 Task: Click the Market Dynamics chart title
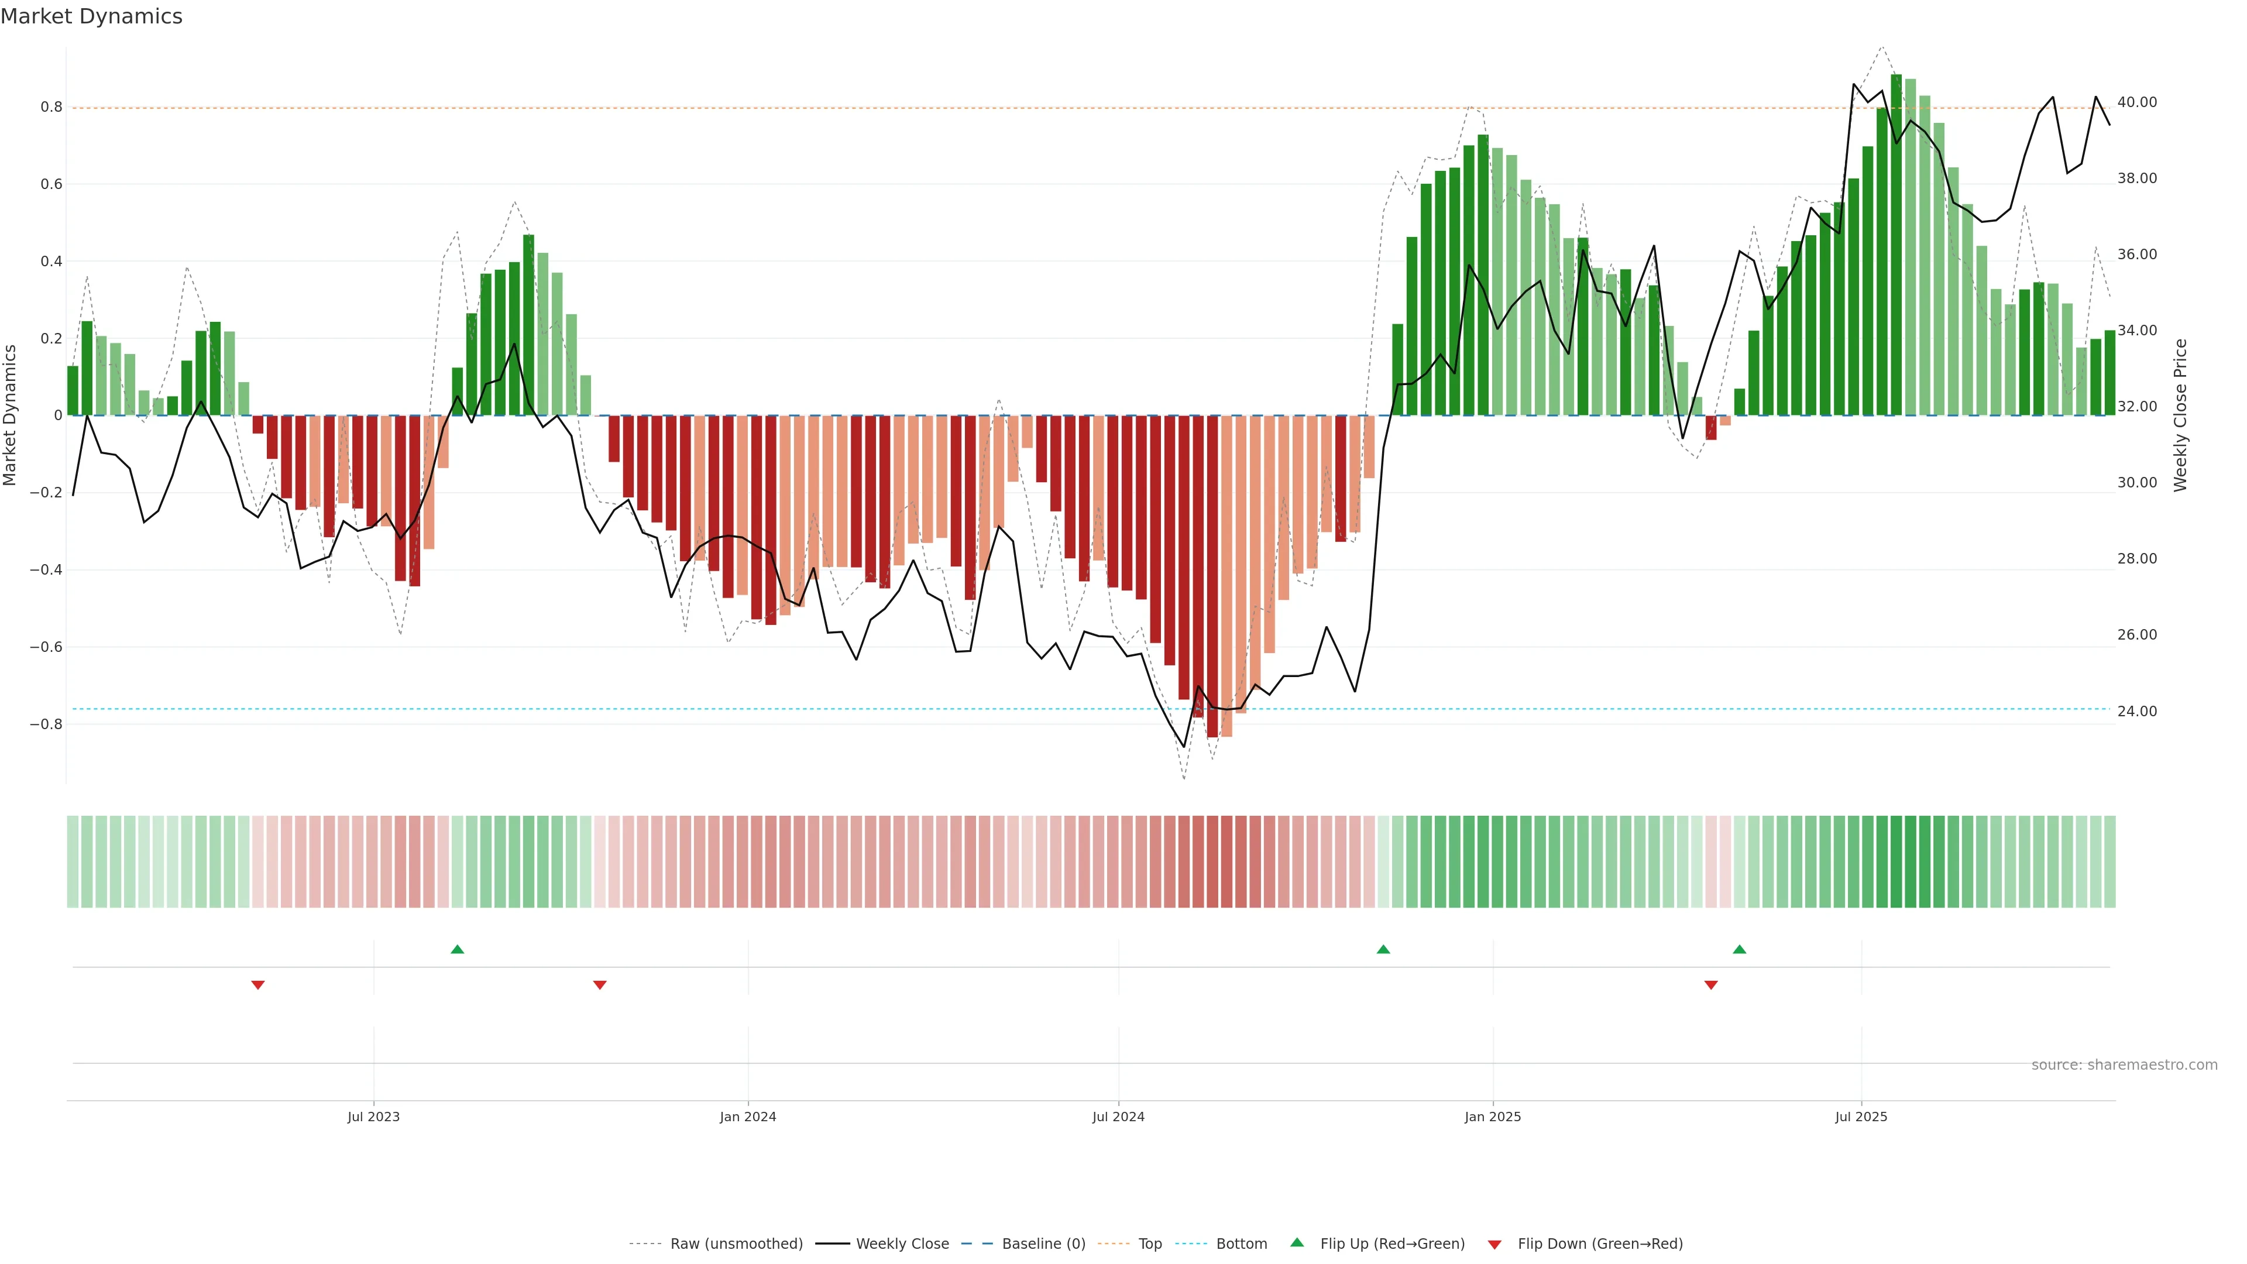point(92,16)
